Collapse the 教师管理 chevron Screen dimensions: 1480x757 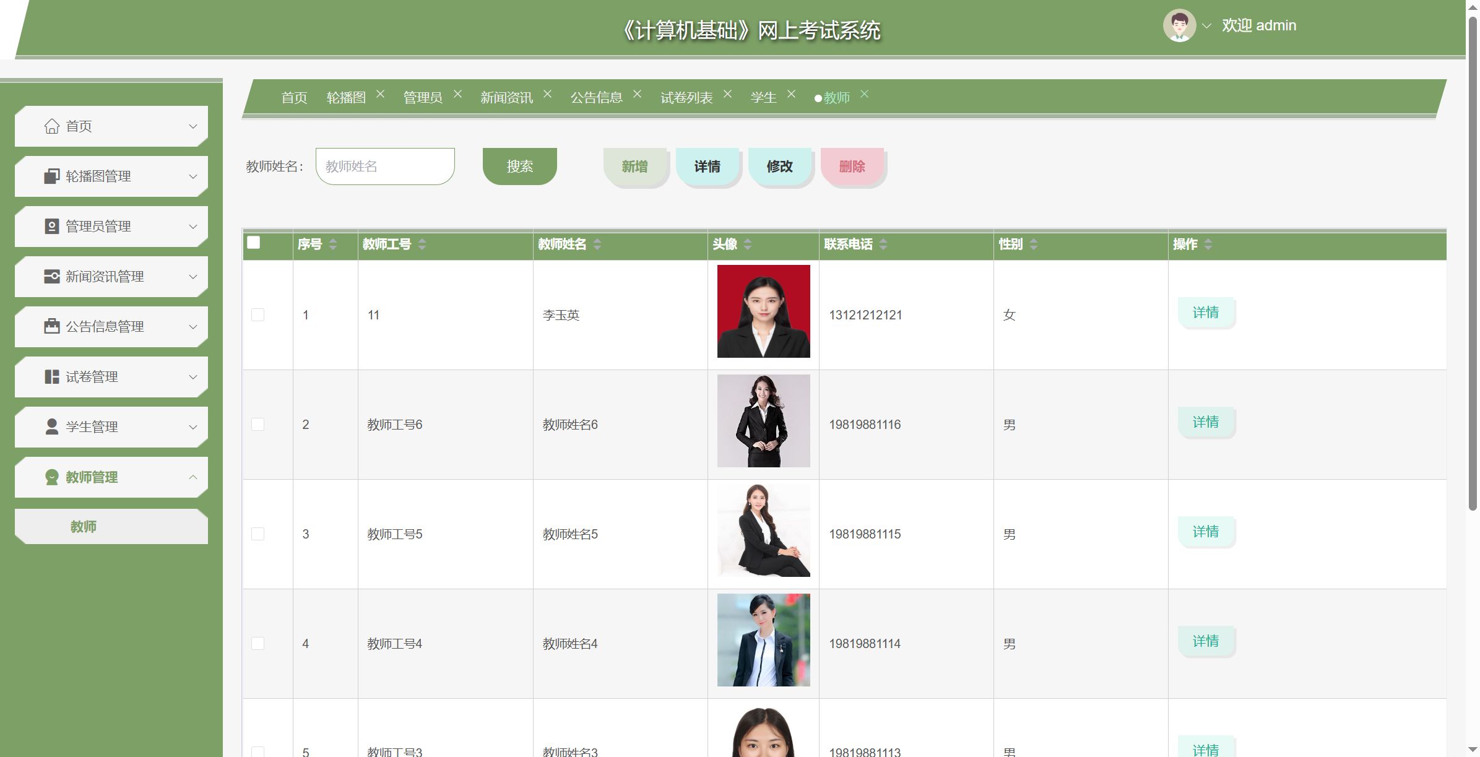193,477
